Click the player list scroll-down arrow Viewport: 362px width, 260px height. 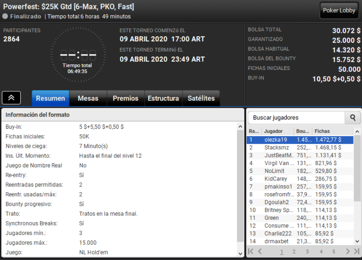pyautogui.click(x=357, y=242)
